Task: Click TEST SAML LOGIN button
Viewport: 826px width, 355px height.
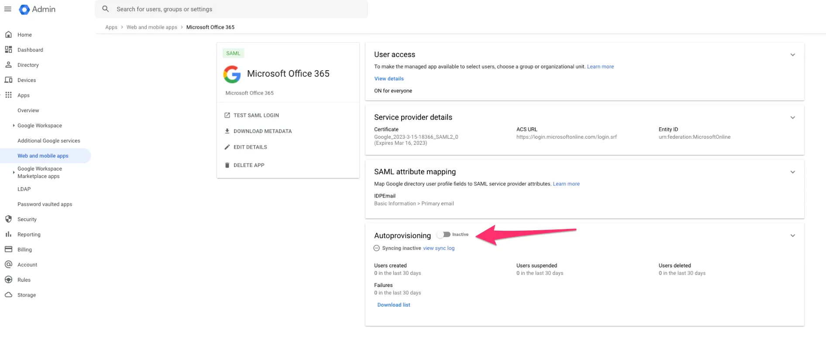Action: point(256,116)
